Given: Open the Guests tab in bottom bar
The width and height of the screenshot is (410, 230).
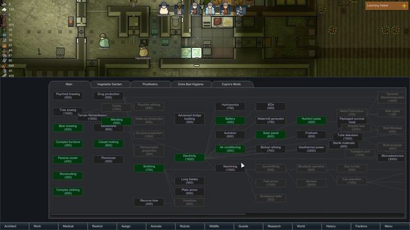Looking at the screenshot, I should (x=249, y=226).
